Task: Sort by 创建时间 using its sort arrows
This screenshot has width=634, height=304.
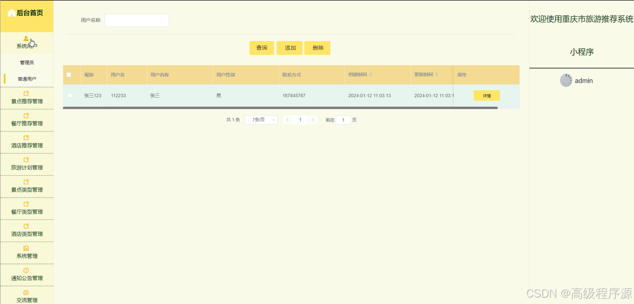Action: click(371, 75)
